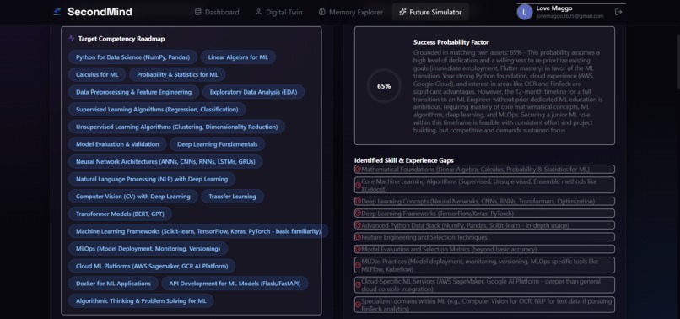This screenshot has height=319, width=680.
Task: Click the Machine Learning Frameworks chip
Action: [198, 231]
